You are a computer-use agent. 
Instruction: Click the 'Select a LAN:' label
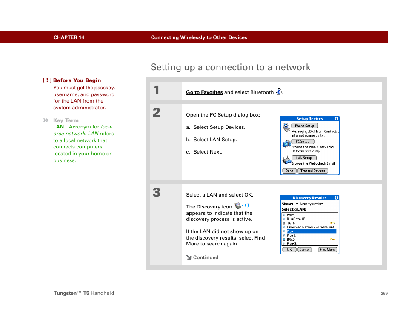click(x=294, y=209)
